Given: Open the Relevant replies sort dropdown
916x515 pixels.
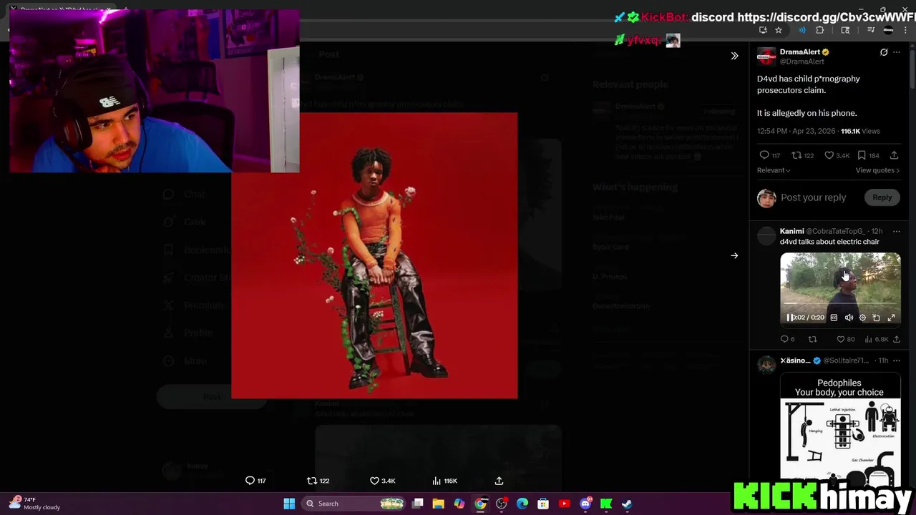Looking at the screenshot, I should click(x=774, y=170).
